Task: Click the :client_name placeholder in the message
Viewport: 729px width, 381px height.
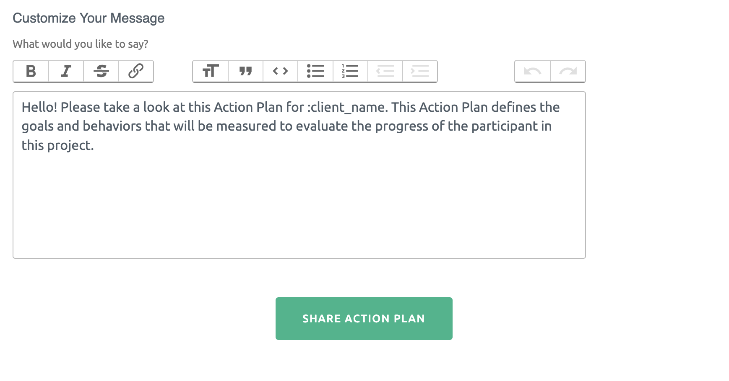Action: point(347,108)
